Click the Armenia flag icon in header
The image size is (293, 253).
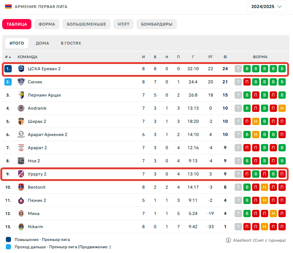coord(8,7)
